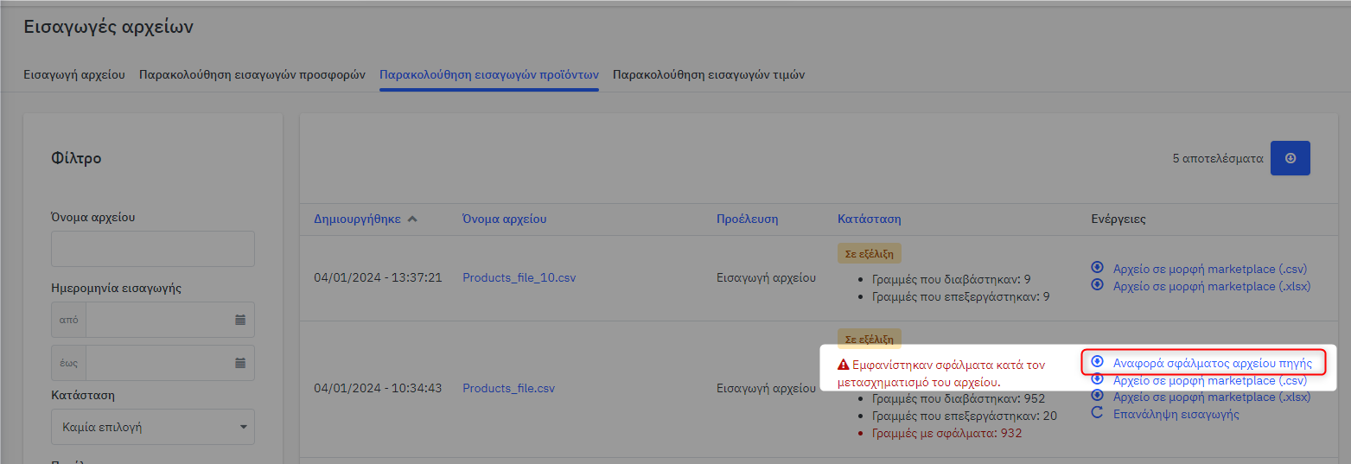Click 'Επανάληψη εισαγωγής' retry link
Image resolution: width=1351 pixels, height=464 pixels.
(1176, 414)
